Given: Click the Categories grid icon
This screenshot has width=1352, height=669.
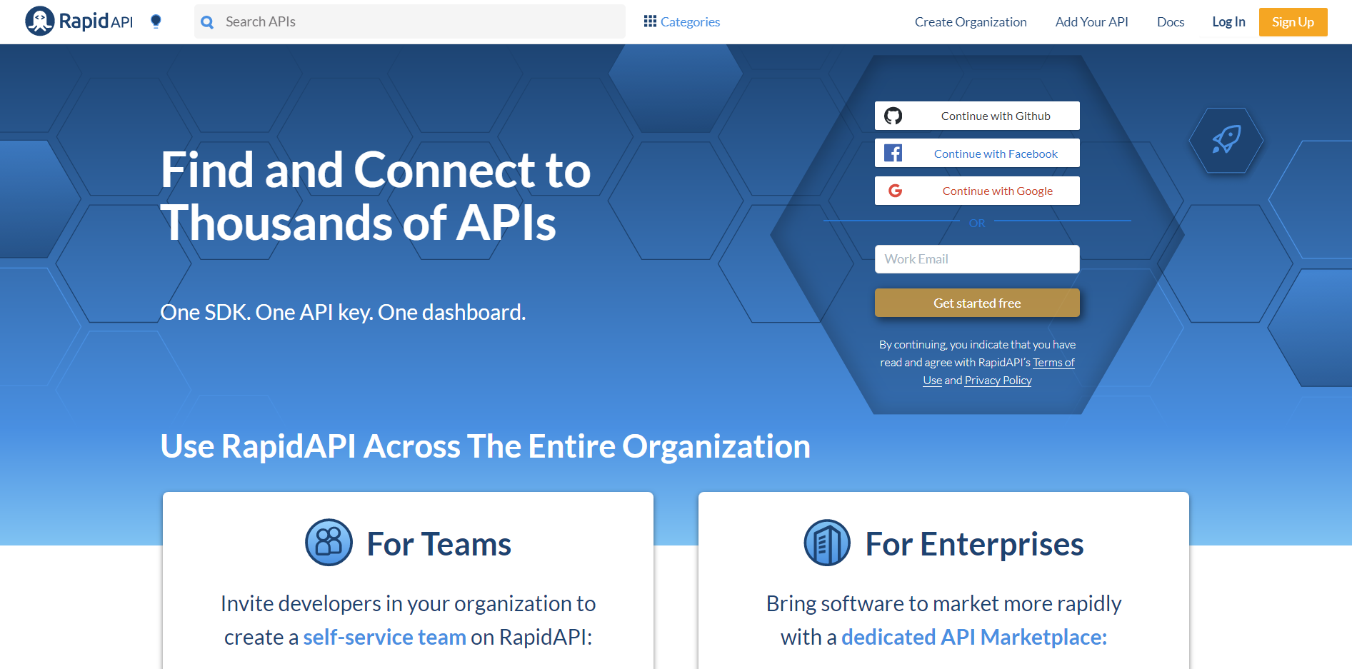Looking at the screenshot, I should coord(650,21).
